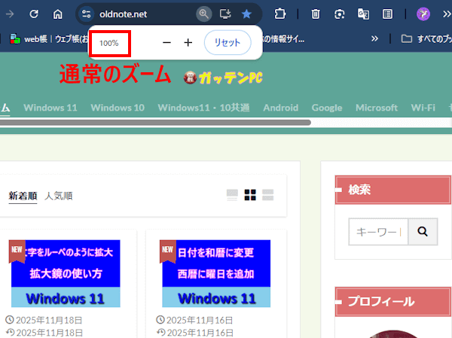Go to the home page icon

click(58, 14)
